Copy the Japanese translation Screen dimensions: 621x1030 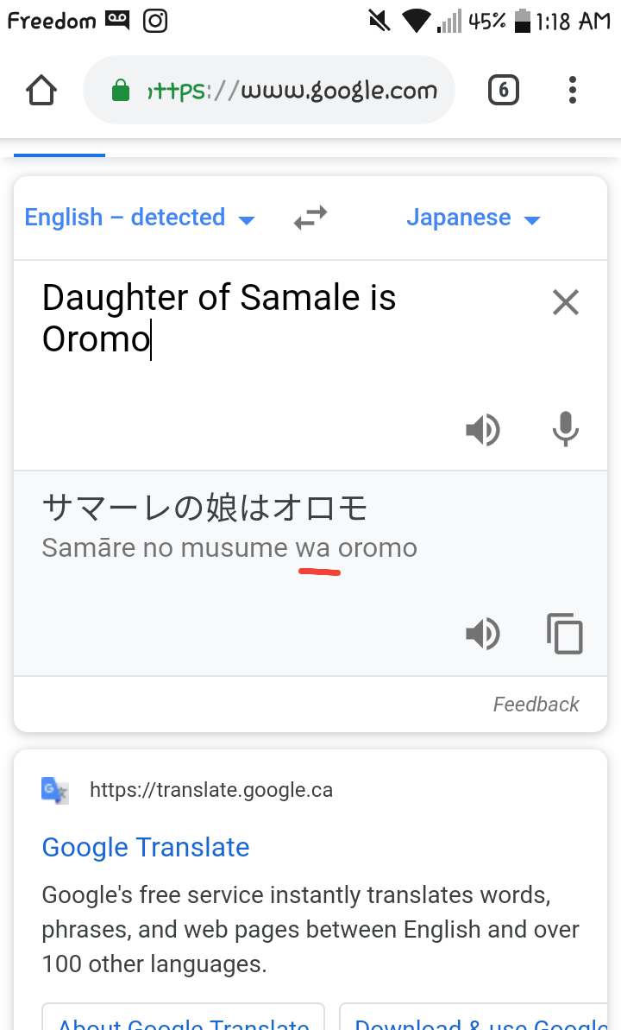tap(565, 634)
